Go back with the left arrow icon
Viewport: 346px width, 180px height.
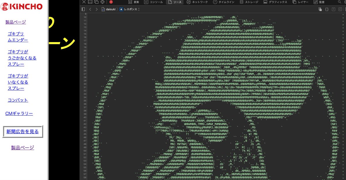click(x=90, y=9)
